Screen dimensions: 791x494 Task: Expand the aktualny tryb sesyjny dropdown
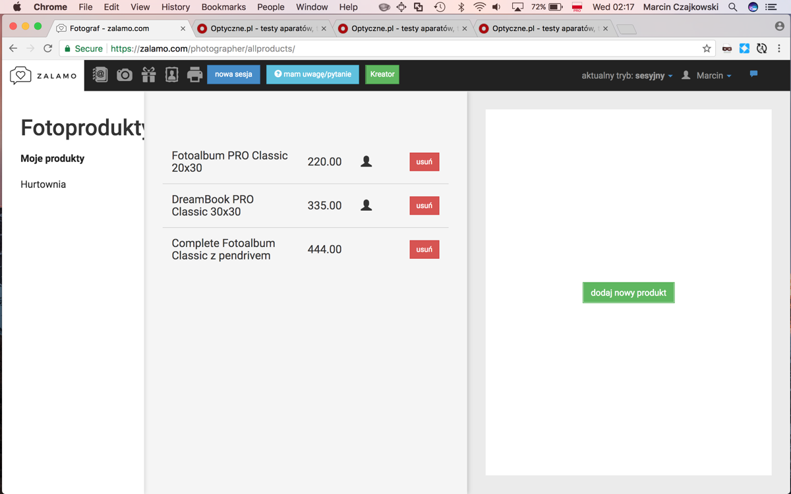(x=627, y=76)
